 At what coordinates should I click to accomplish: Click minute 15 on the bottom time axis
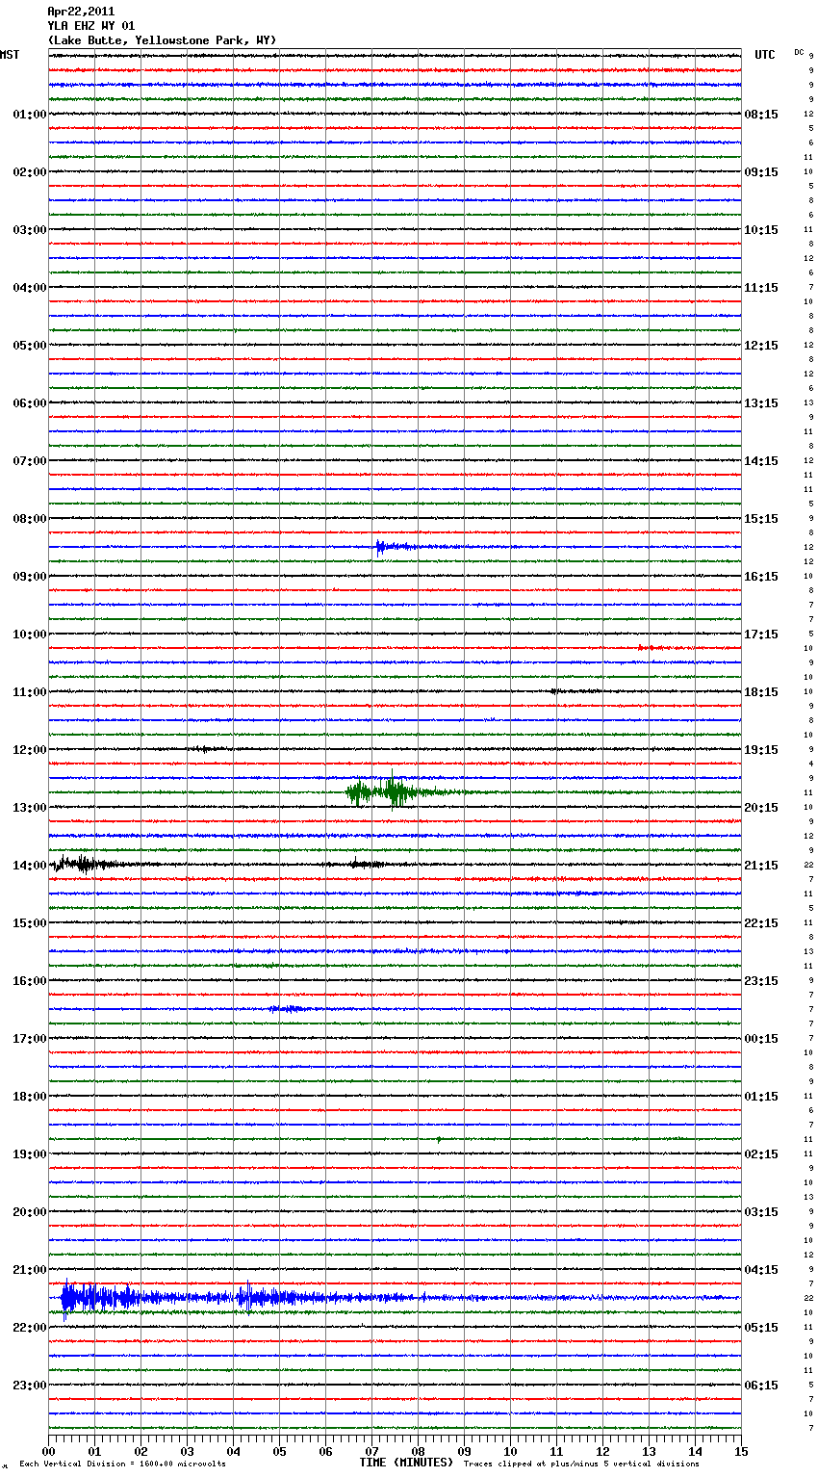(741, 1451)
